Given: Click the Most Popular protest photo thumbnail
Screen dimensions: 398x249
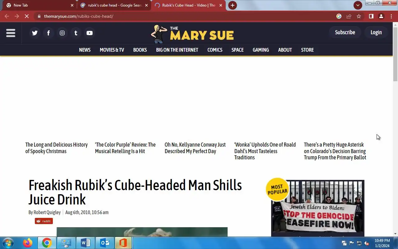Looking at the screenshot, I should (318, 206).
